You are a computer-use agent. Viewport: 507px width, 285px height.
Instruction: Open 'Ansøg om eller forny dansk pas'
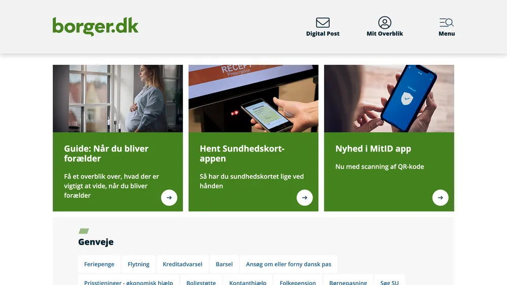pyautogui.click(x=288, y=264)
